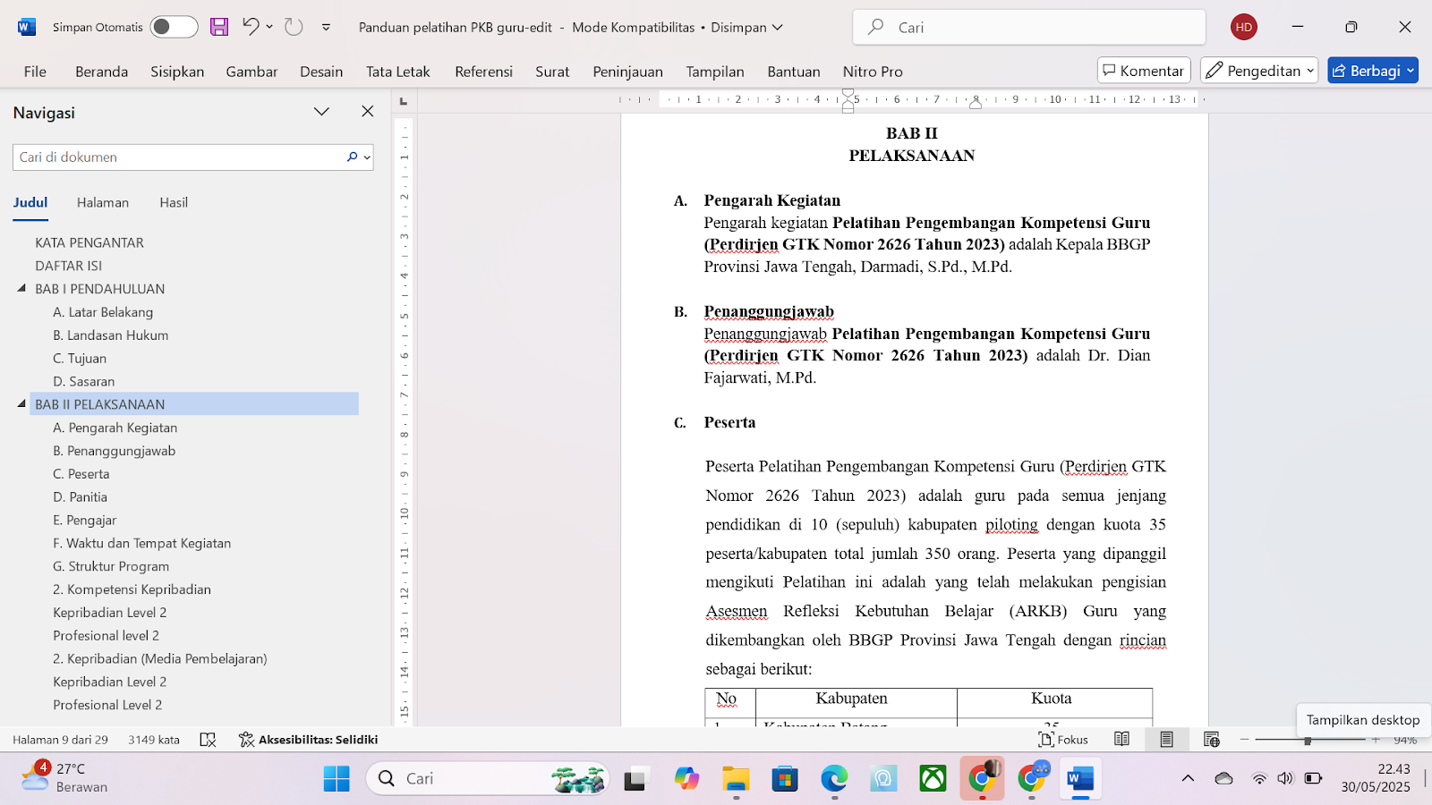Select the Hasil tab in Navigasi
Screen dimensions: 1432x805
pyautogui.click(x=174, y=203)
